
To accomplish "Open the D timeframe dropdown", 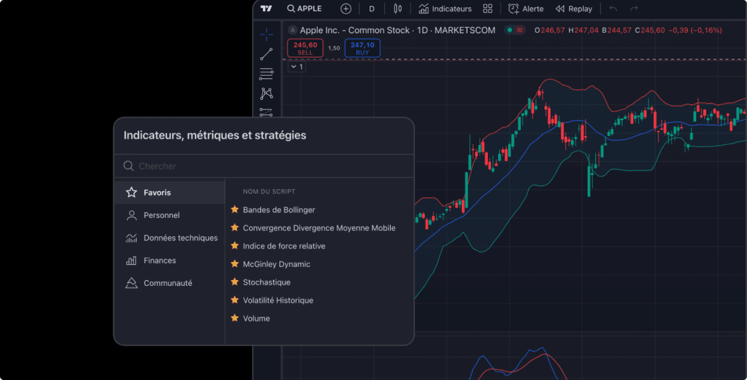I will point(372,8).
